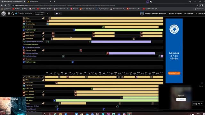Click the Spirit Beast row label
This screenshot has height=115, width=205.
click(x=33, y=77)
